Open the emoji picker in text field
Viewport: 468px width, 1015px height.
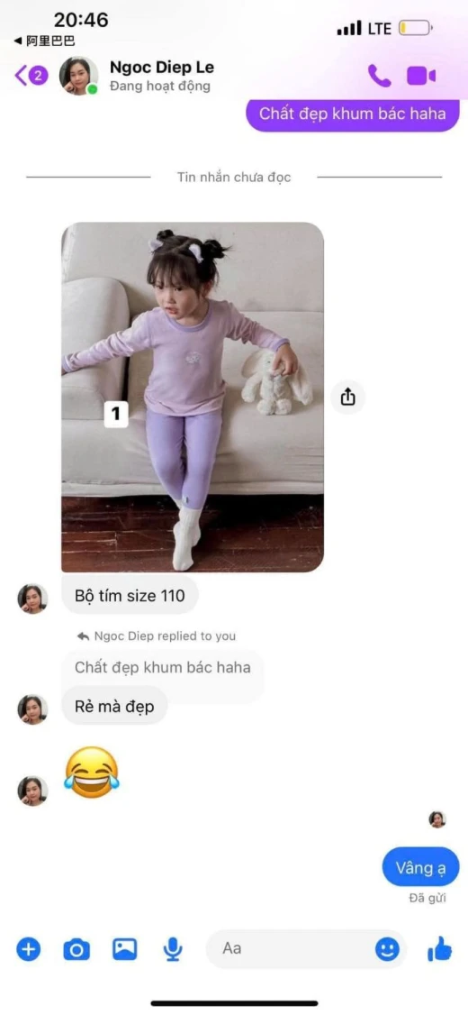point(387,949)
